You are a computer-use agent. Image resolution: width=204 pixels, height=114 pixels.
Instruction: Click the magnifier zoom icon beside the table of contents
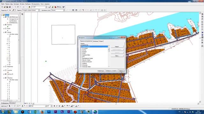(x=22, y=14)
